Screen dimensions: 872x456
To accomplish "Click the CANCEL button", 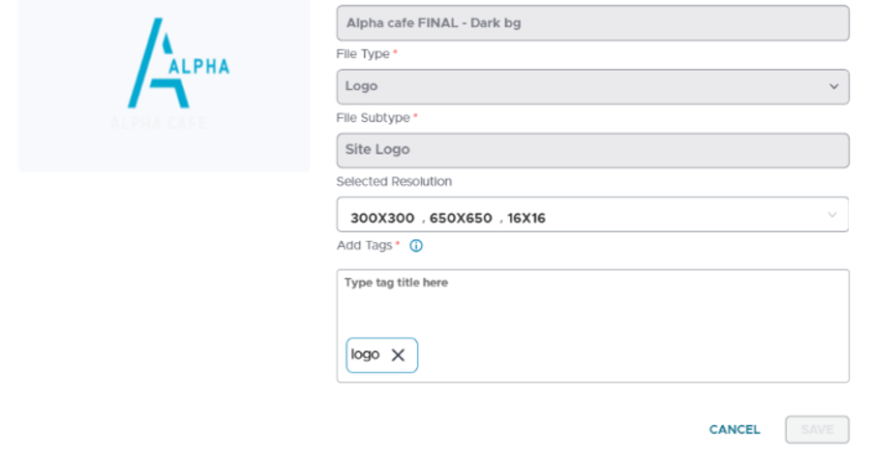I will pyautogui.click(x=734, y=430).
